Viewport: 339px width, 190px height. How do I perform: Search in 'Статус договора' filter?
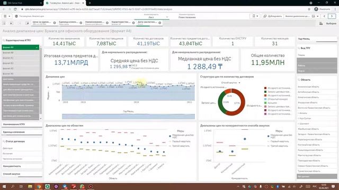tap(4, 141)
